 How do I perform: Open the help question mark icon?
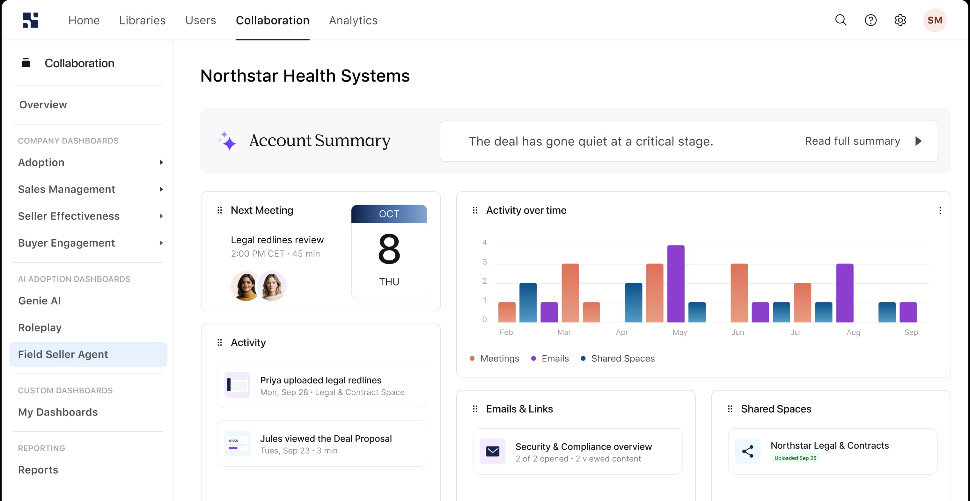[871, 20]
